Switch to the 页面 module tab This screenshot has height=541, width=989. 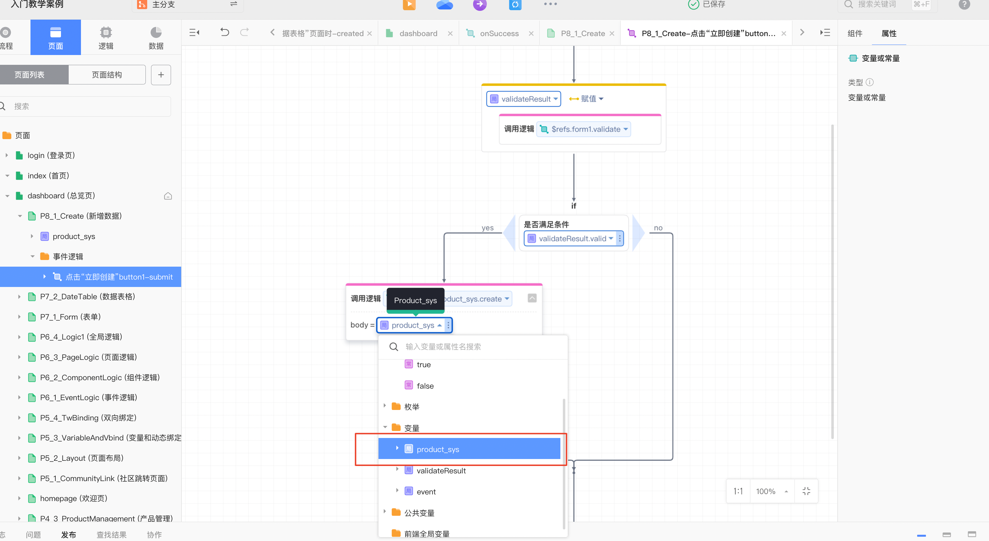coord(55,37)
